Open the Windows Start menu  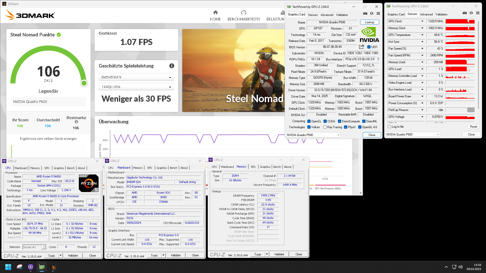pos(8,267)
